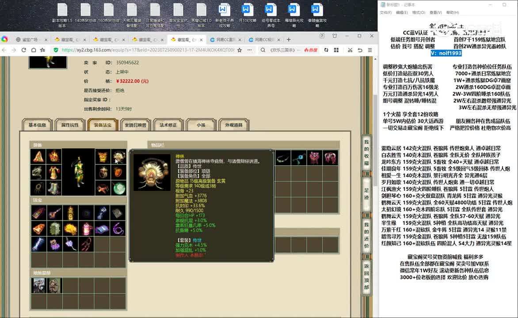The height and width of the screenshot is (318, 518).
Task: Open the browser apps grid icon
Action: [x=336, y=50]
